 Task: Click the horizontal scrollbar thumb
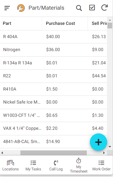pyautogui.click(x=54, y=153)
